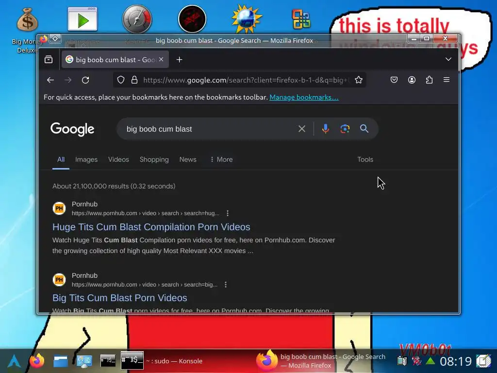The image size is (497, 373).
Task: Go to Google home via logo
Action: point(72,129)
